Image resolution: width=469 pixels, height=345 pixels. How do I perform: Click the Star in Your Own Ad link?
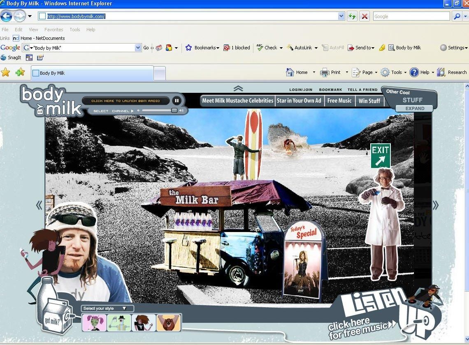(x=299, y=101)
